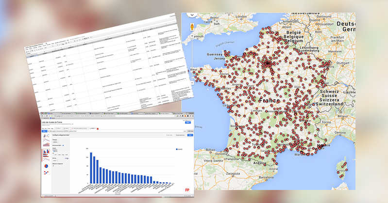Screen dimensions: 388x203
Task: Click the Maximum categories input field
Action: tap(53, 166)
